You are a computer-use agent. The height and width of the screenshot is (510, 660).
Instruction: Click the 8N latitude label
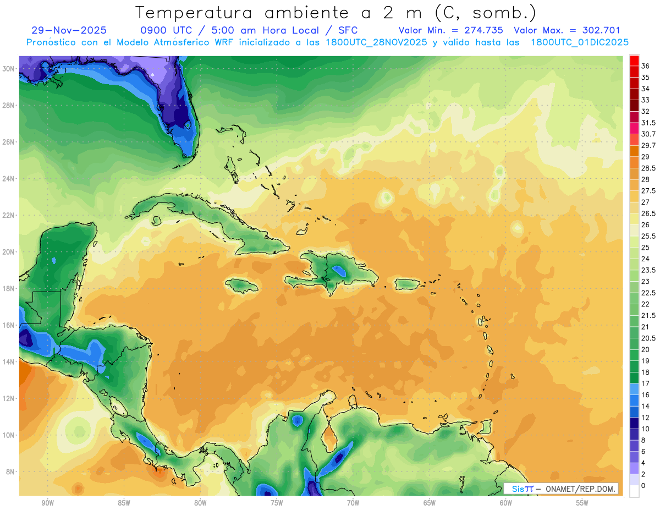pyautogui.click(x=11, y=472)
